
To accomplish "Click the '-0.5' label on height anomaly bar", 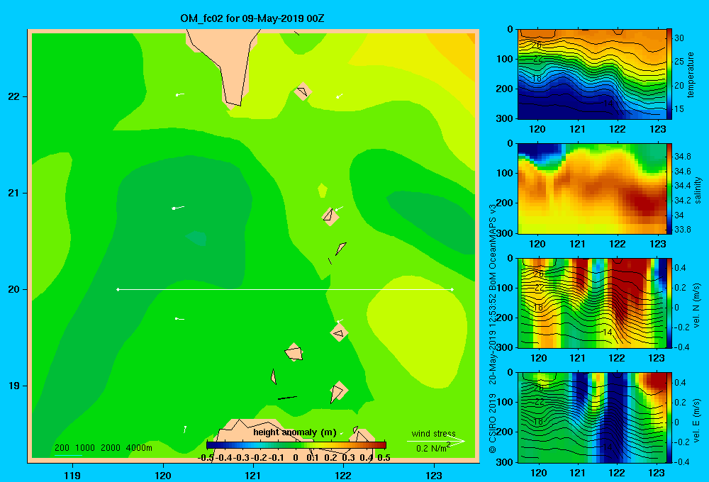I will coord(206,458).
